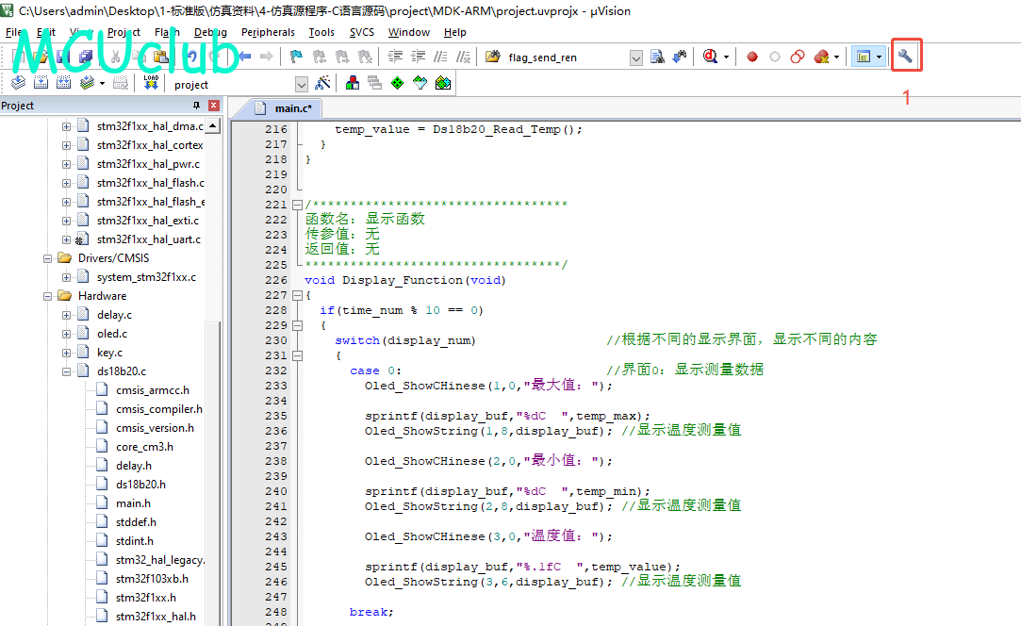Screen dimensions: 1021x626
Task: Open the Window menu
Action: point(409,32)
